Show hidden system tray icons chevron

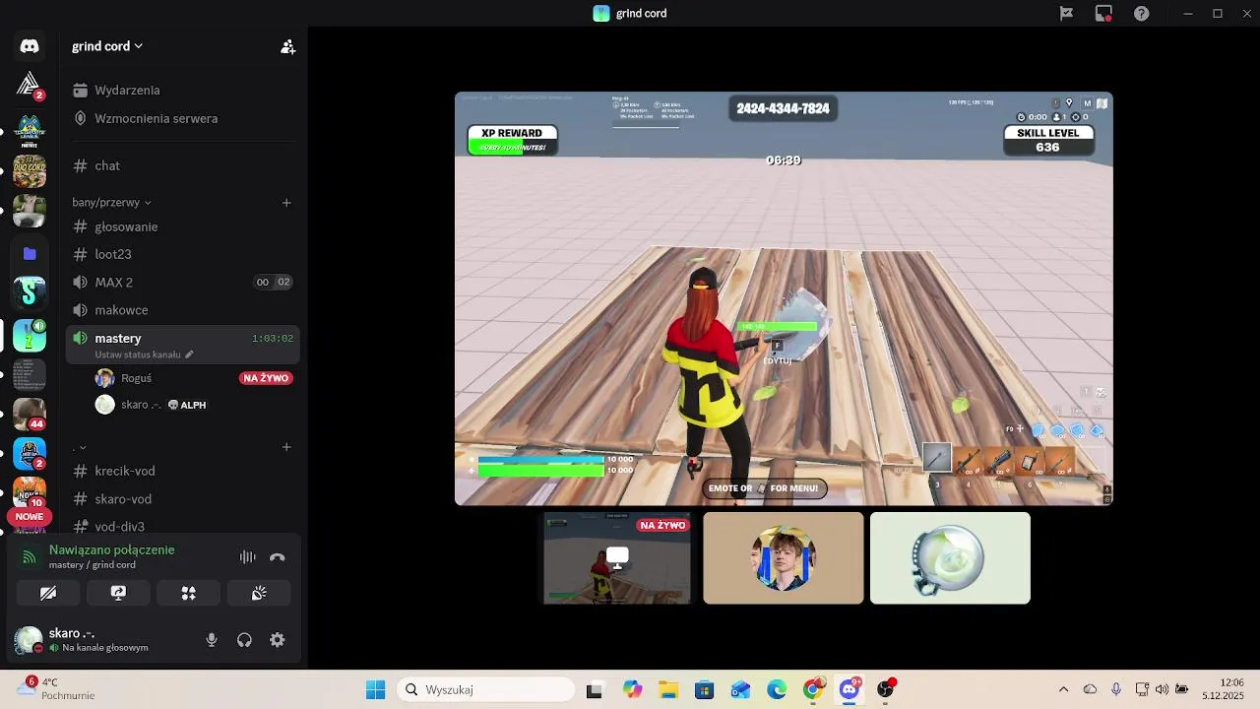pyautogui.click(x=1063, y=690)
